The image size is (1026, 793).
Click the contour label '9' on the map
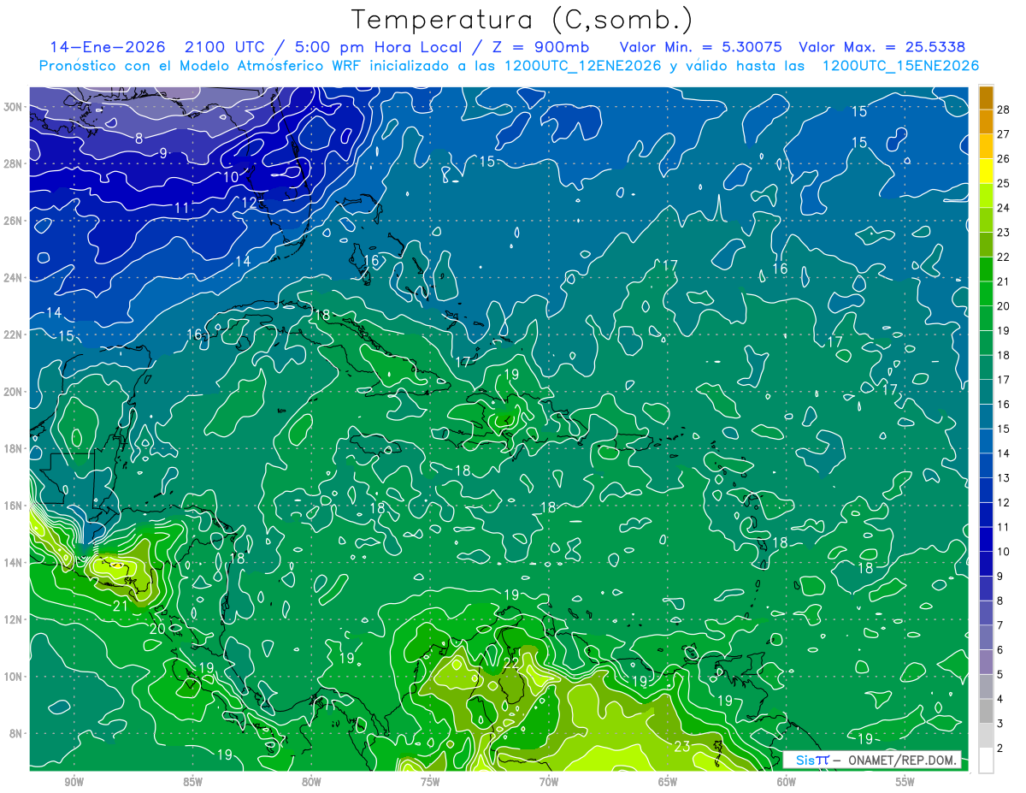(x=163, y=153)
